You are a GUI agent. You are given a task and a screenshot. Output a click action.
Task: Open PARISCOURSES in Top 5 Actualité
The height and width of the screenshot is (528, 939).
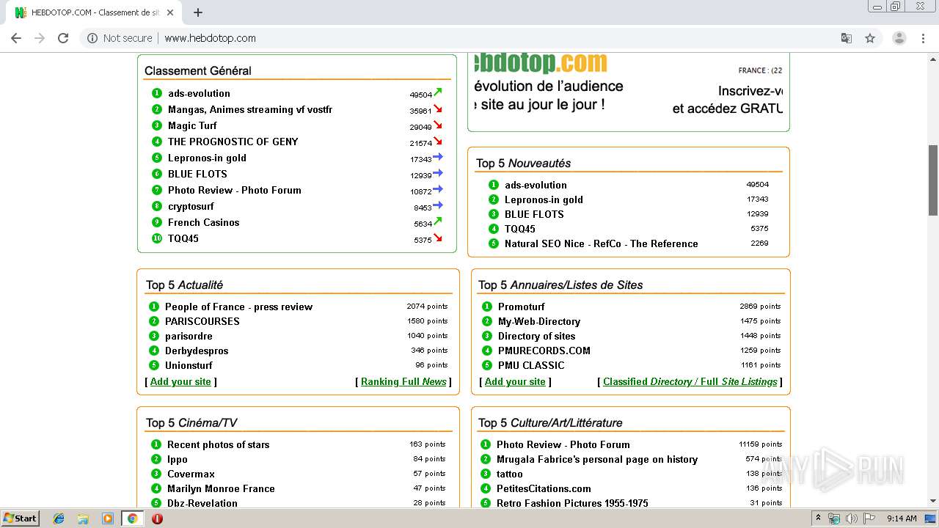pos(202,321)
